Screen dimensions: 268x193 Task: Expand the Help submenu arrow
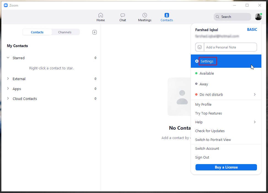(255, 122)
